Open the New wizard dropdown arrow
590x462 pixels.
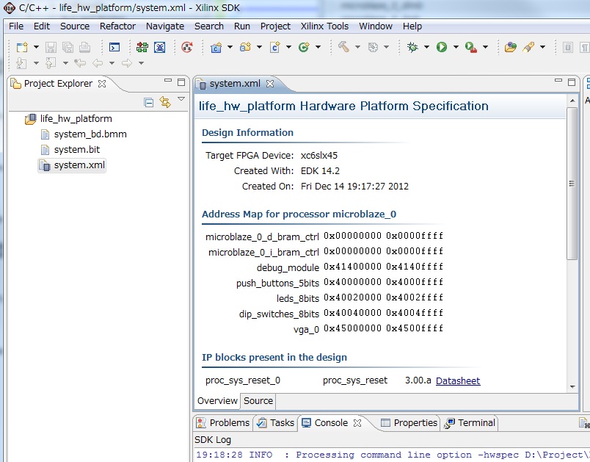tap(36, 47)
